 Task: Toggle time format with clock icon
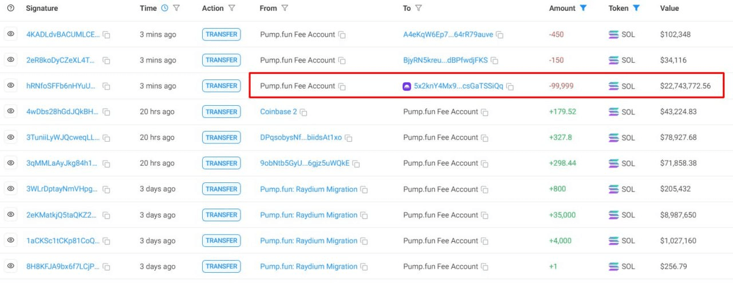pos(165,8)
